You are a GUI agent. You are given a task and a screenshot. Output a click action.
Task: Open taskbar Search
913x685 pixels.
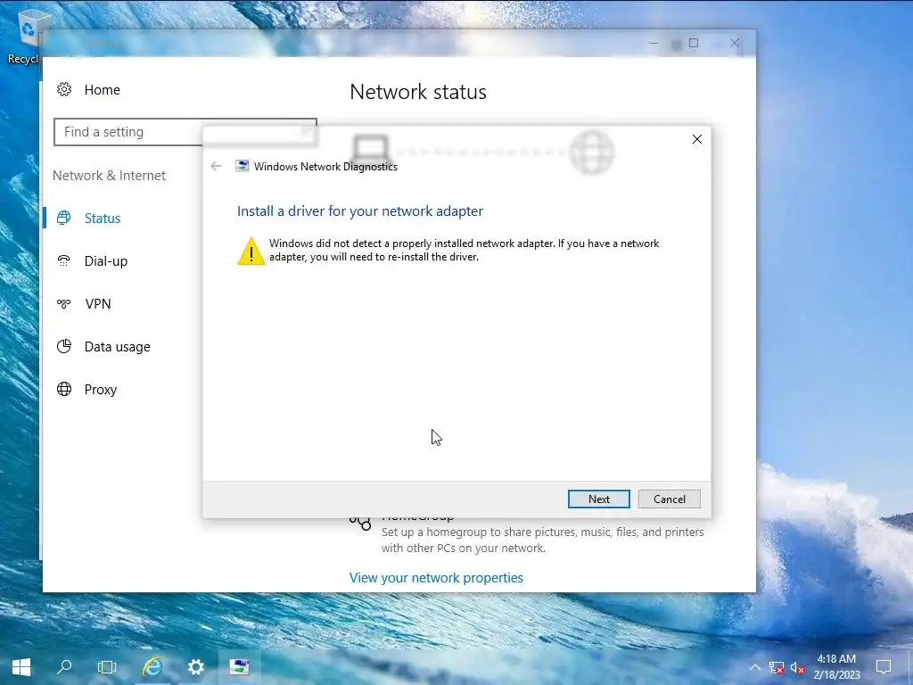coord(64,667)
